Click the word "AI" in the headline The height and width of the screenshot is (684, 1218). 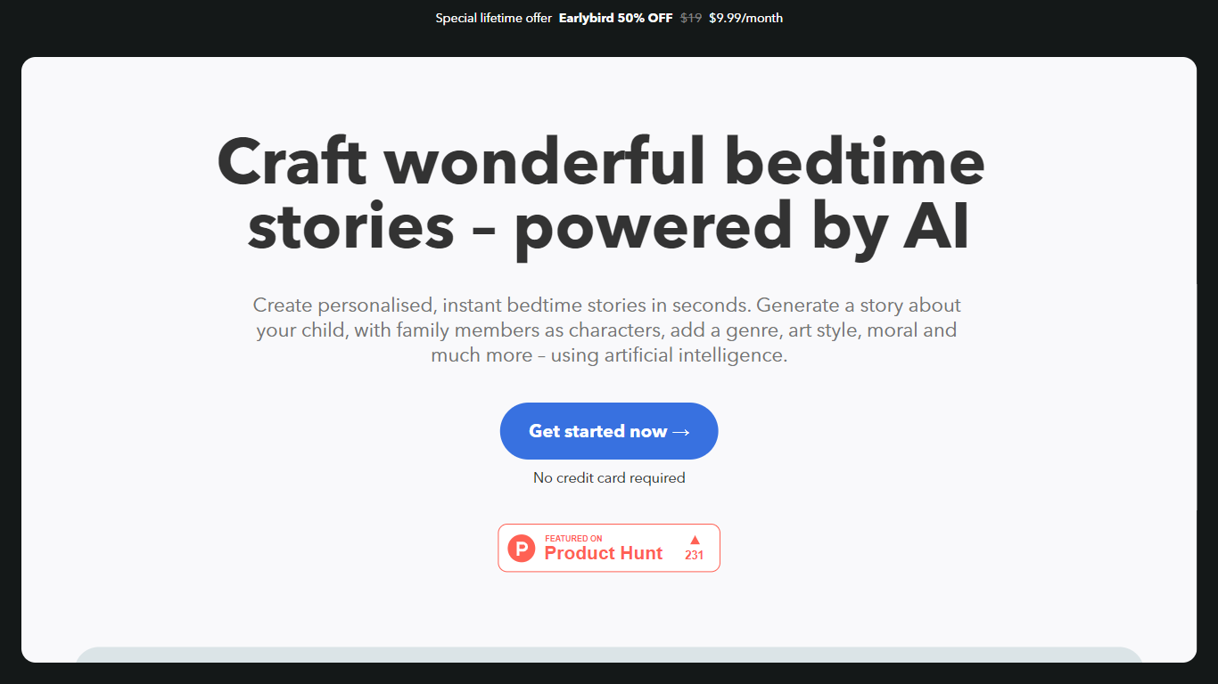coord(935,226)
